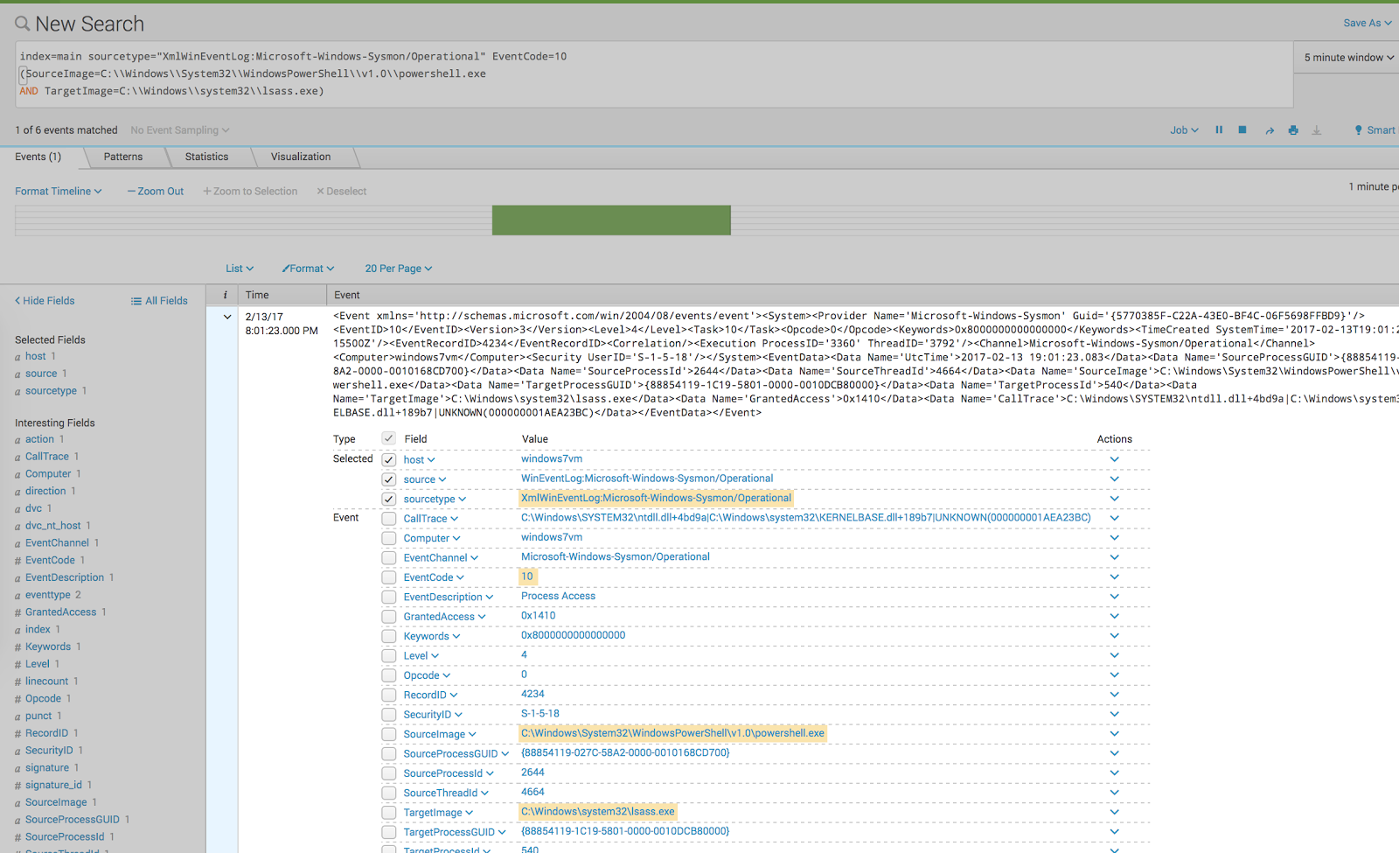
Task: Click the magnifying glass beside New Search
Action: click(x=21, y=23)
